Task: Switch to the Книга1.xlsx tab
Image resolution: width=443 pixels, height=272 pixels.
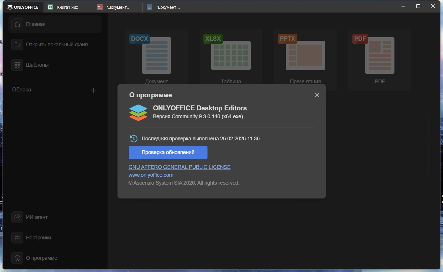Action: 68,7
